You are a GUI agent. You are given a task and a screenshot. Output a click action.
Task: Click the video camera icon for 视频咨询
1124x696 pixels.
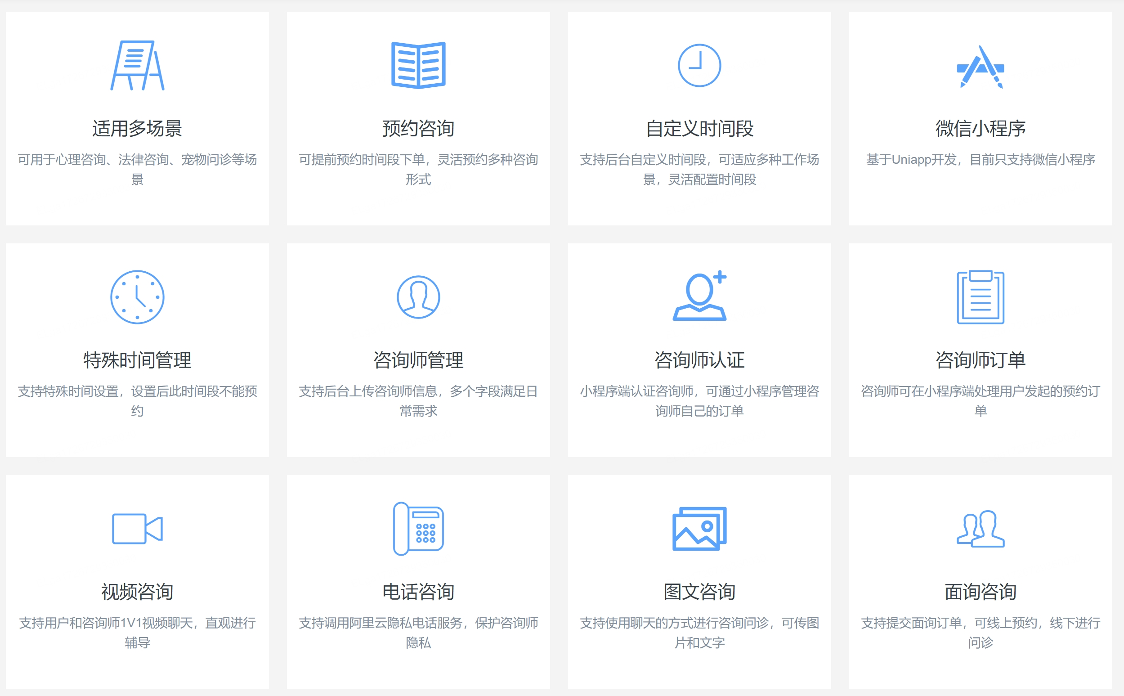tap(137, 529)
